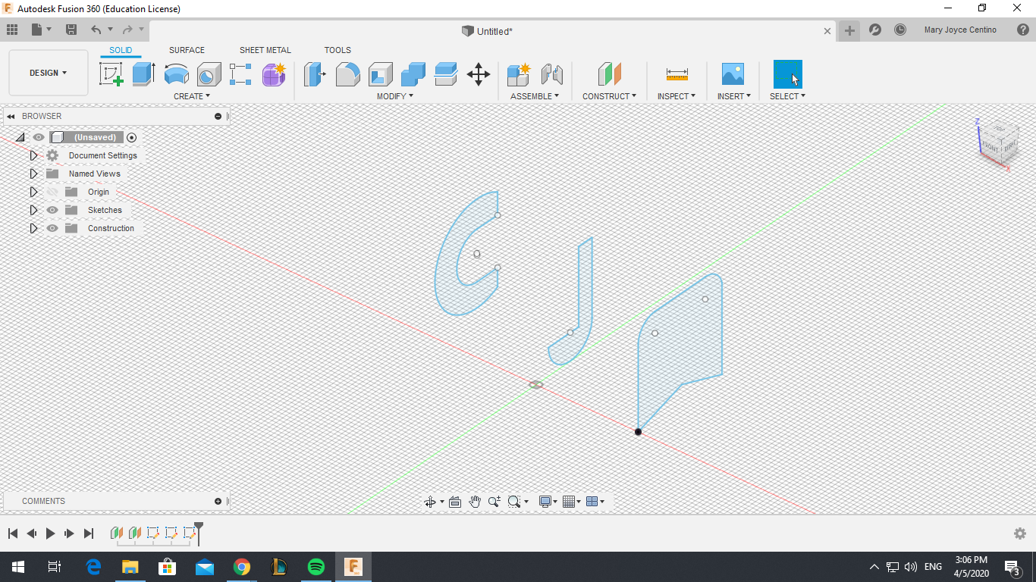Open the Design workspace switcher
Viewport: 1036px width, 582px height.
pyautogui.click(x=48, y=73)
